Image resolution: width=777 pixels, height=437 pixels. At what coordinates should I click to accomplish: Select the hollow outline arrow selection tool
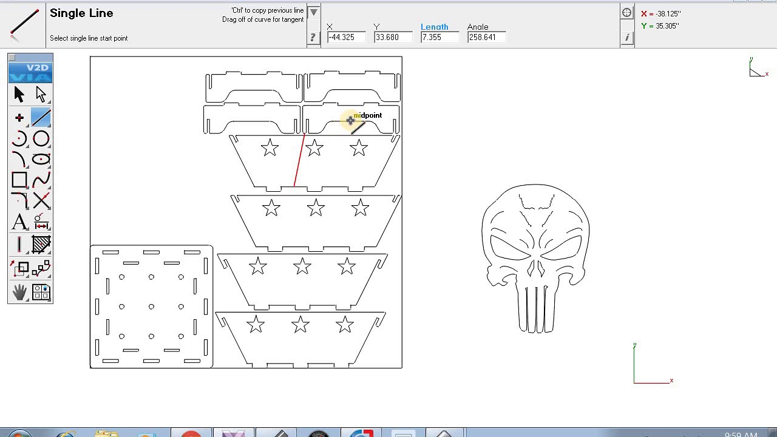coord(41,94)
